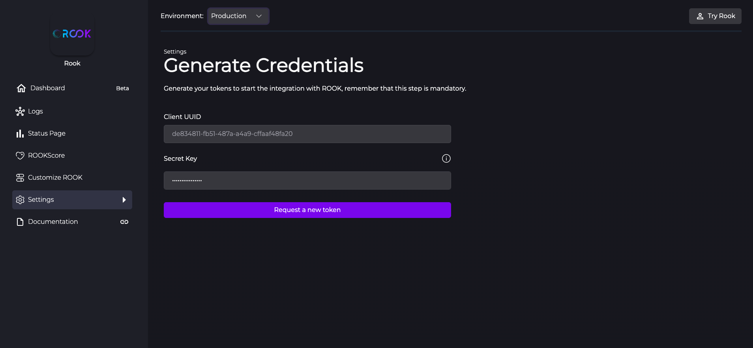Click the Secret Key info icon

point(446,158)
